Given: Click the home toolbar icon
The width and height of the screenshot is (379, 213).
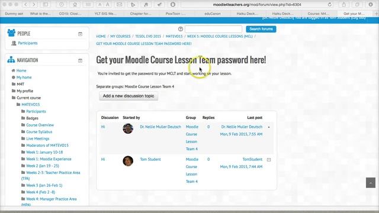Looking at the screenshot, I should point(75,5).
